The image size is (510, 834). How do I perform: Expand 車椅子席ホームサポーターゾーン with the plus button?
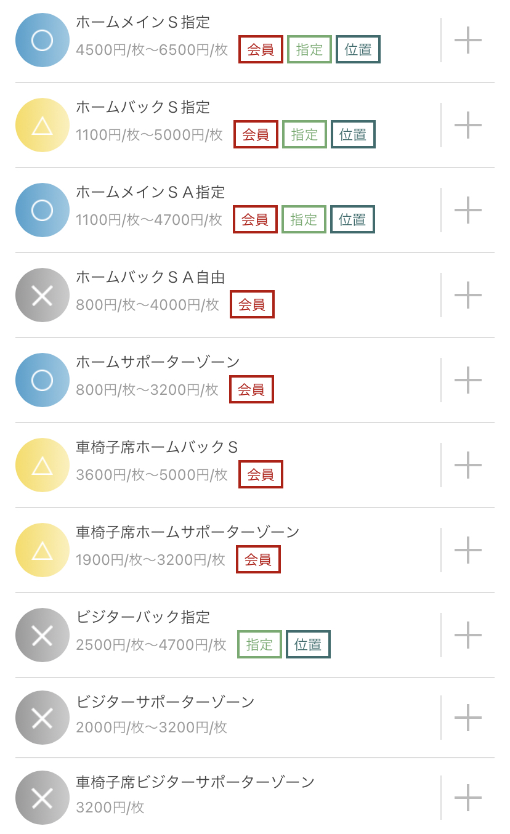[x=468, y=550]
